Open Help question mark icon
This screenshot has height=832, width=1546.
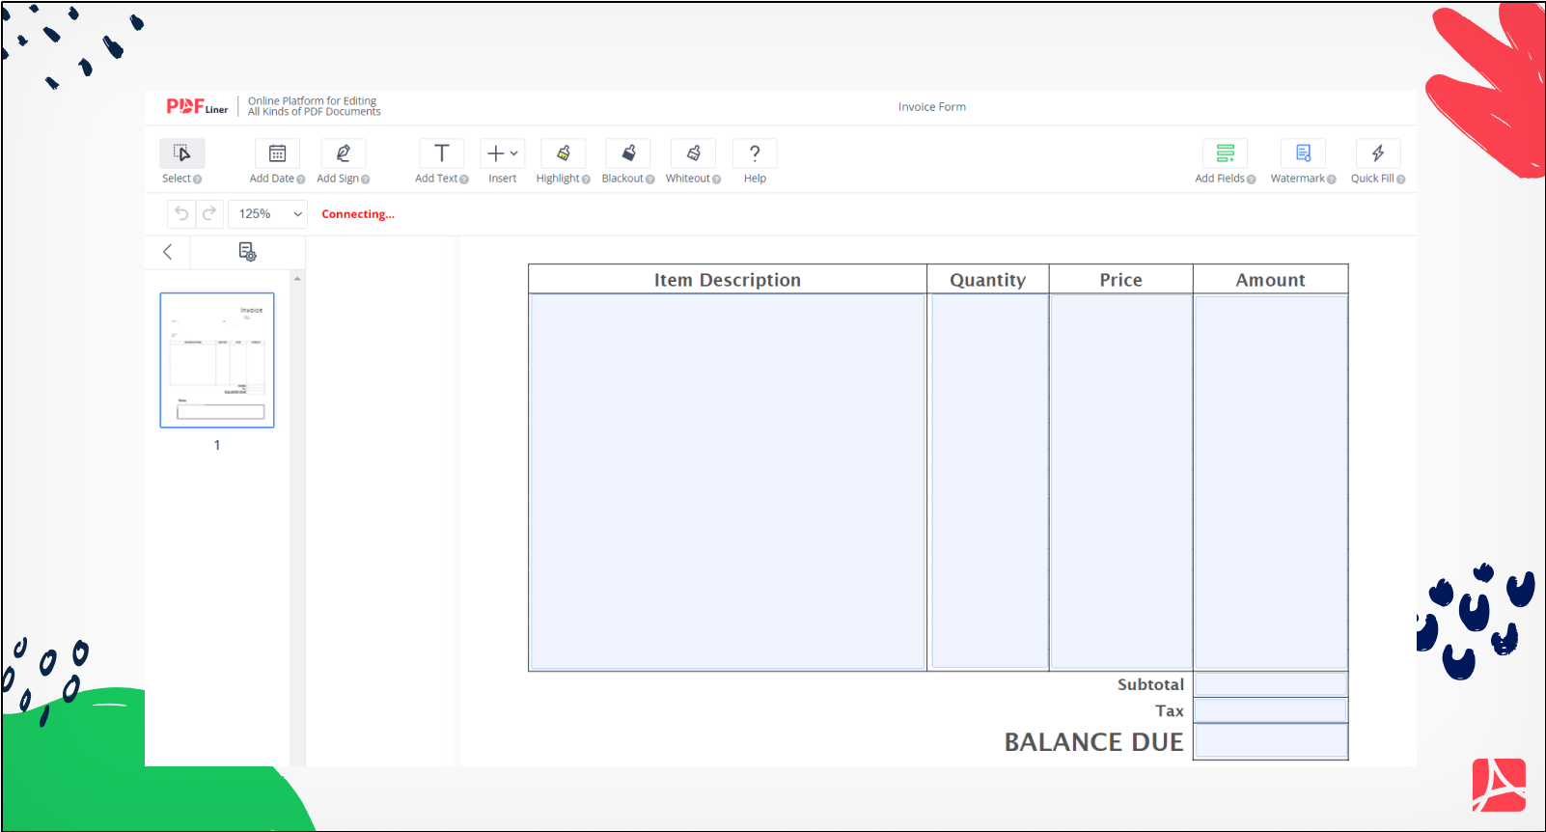(755, 153)
